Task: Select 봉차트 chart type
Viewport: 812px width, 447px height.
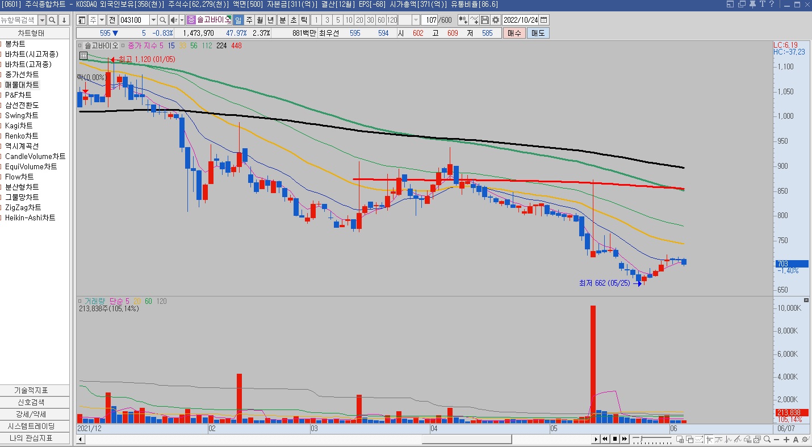Action: 15,44
